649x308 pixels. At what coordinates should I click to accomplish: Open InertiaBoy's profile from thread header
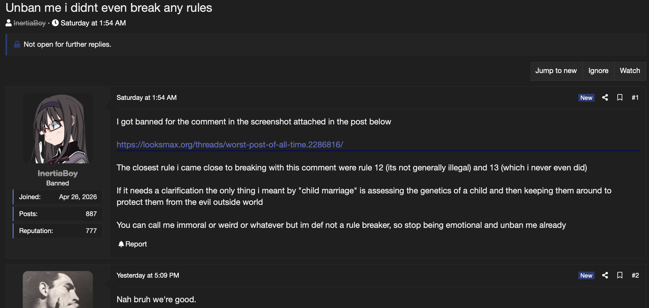30,23
